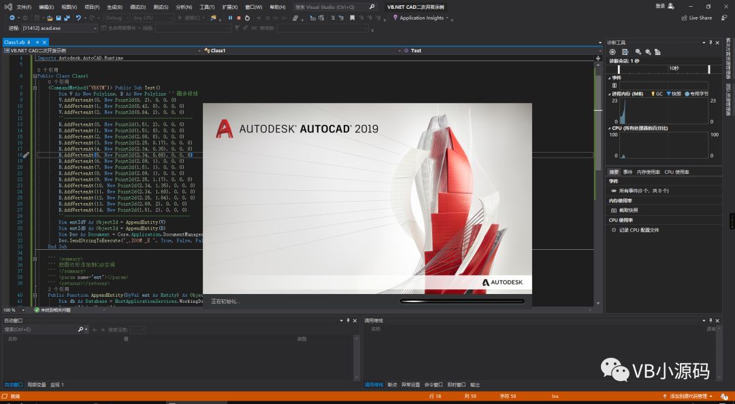Collapse the summary comment block
The height and width of the screenshot is (404, 735).
pos(35,259)
